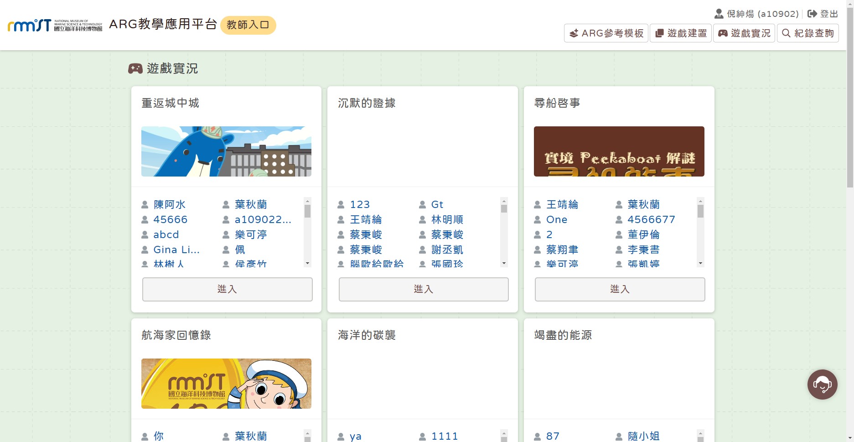Click the NMMST museum logo

click(x=55, y=25)
